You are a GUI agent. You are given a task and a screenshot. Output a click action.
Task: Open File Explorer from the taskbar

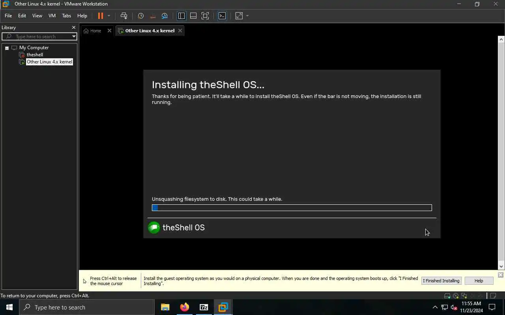[x=165, y=307]
